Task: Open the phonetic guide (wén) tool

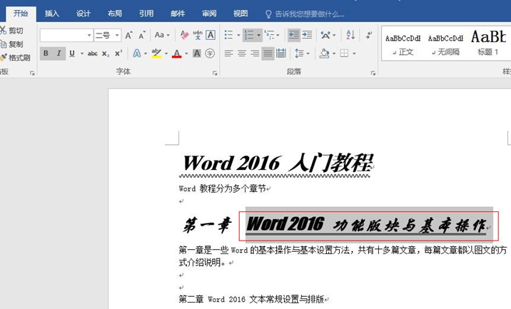Action: (x=198, y=35)
